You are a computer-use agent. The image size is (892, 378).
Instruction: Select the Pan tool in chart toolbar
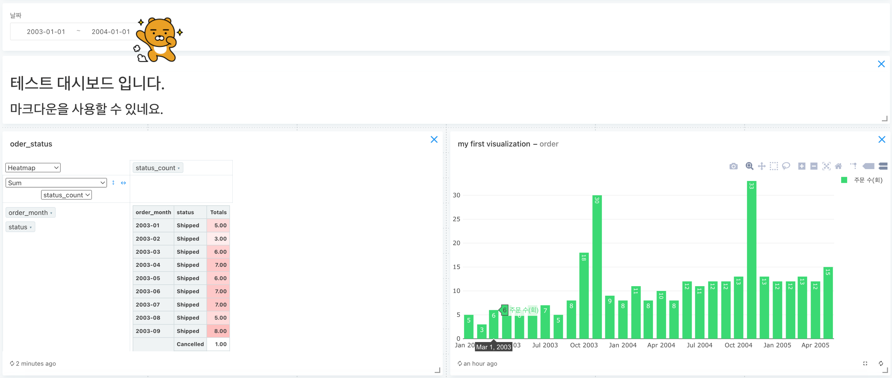761,166
